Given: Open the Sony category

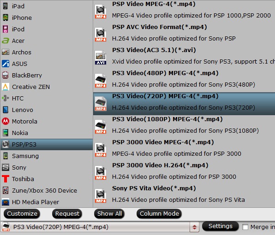Looking at the screenshot, I should [x=47, y=167].
